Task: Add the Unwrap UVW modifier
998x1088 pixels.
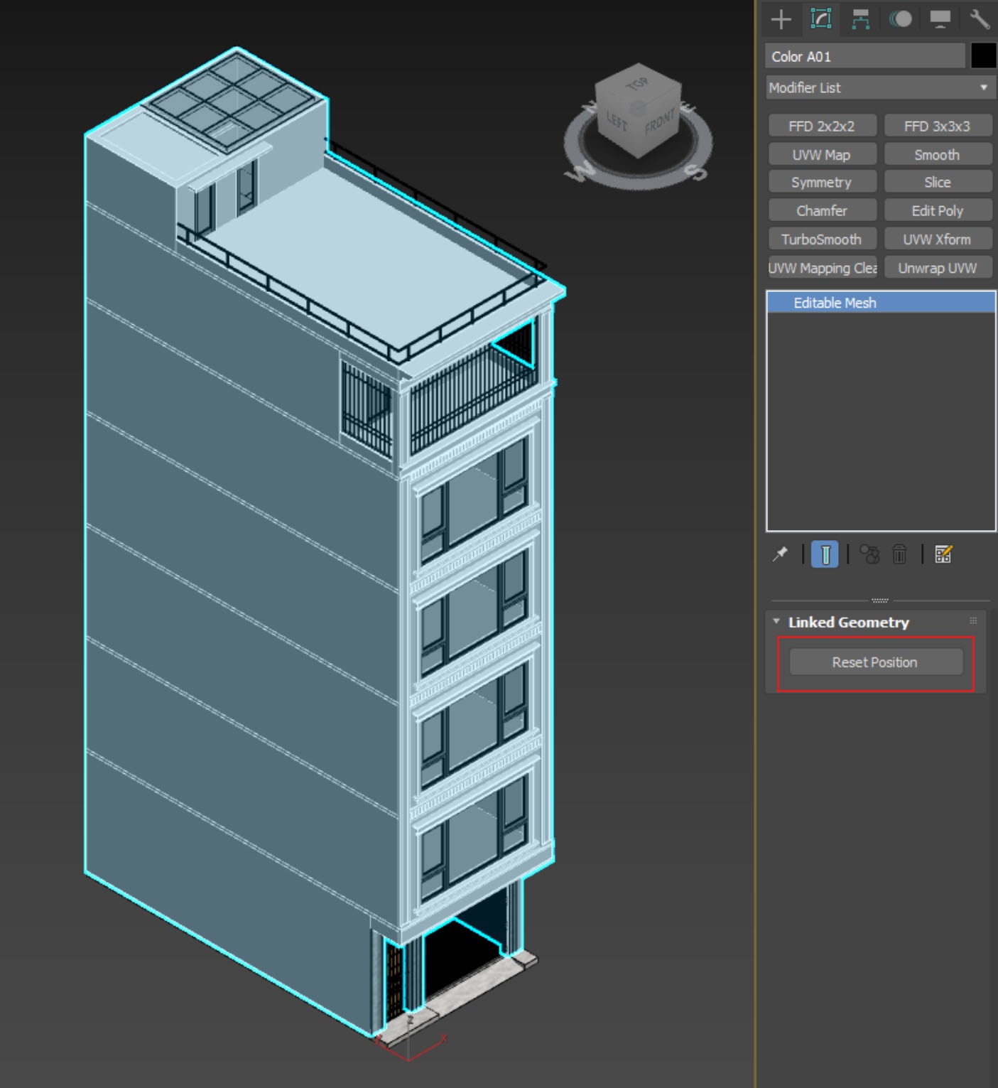Action: click(937, 268)
